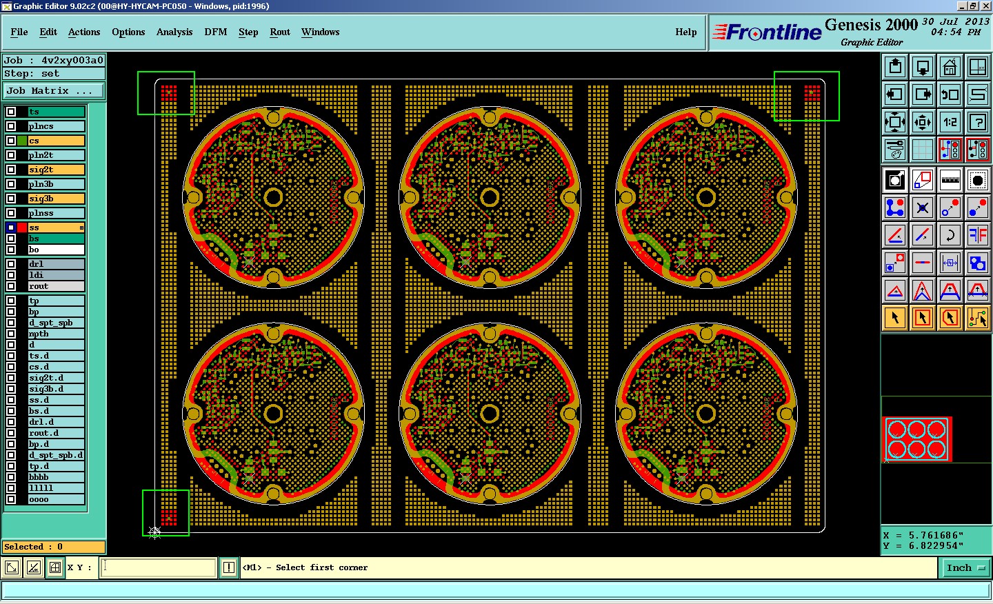This screenshot has width=993, height=604.
Task: Open the Analysis menu
Action: pos(174,32)
